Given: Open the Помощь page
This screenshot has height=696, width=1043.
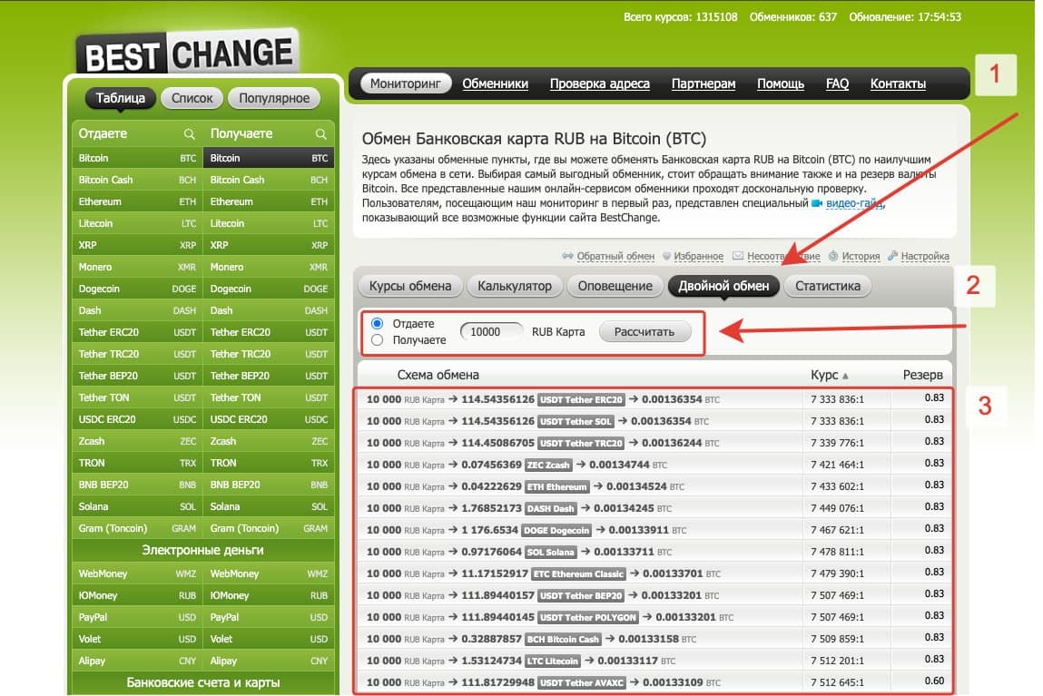Looking at the screenshot, I should pyautogui.click(x=781, y=83).
